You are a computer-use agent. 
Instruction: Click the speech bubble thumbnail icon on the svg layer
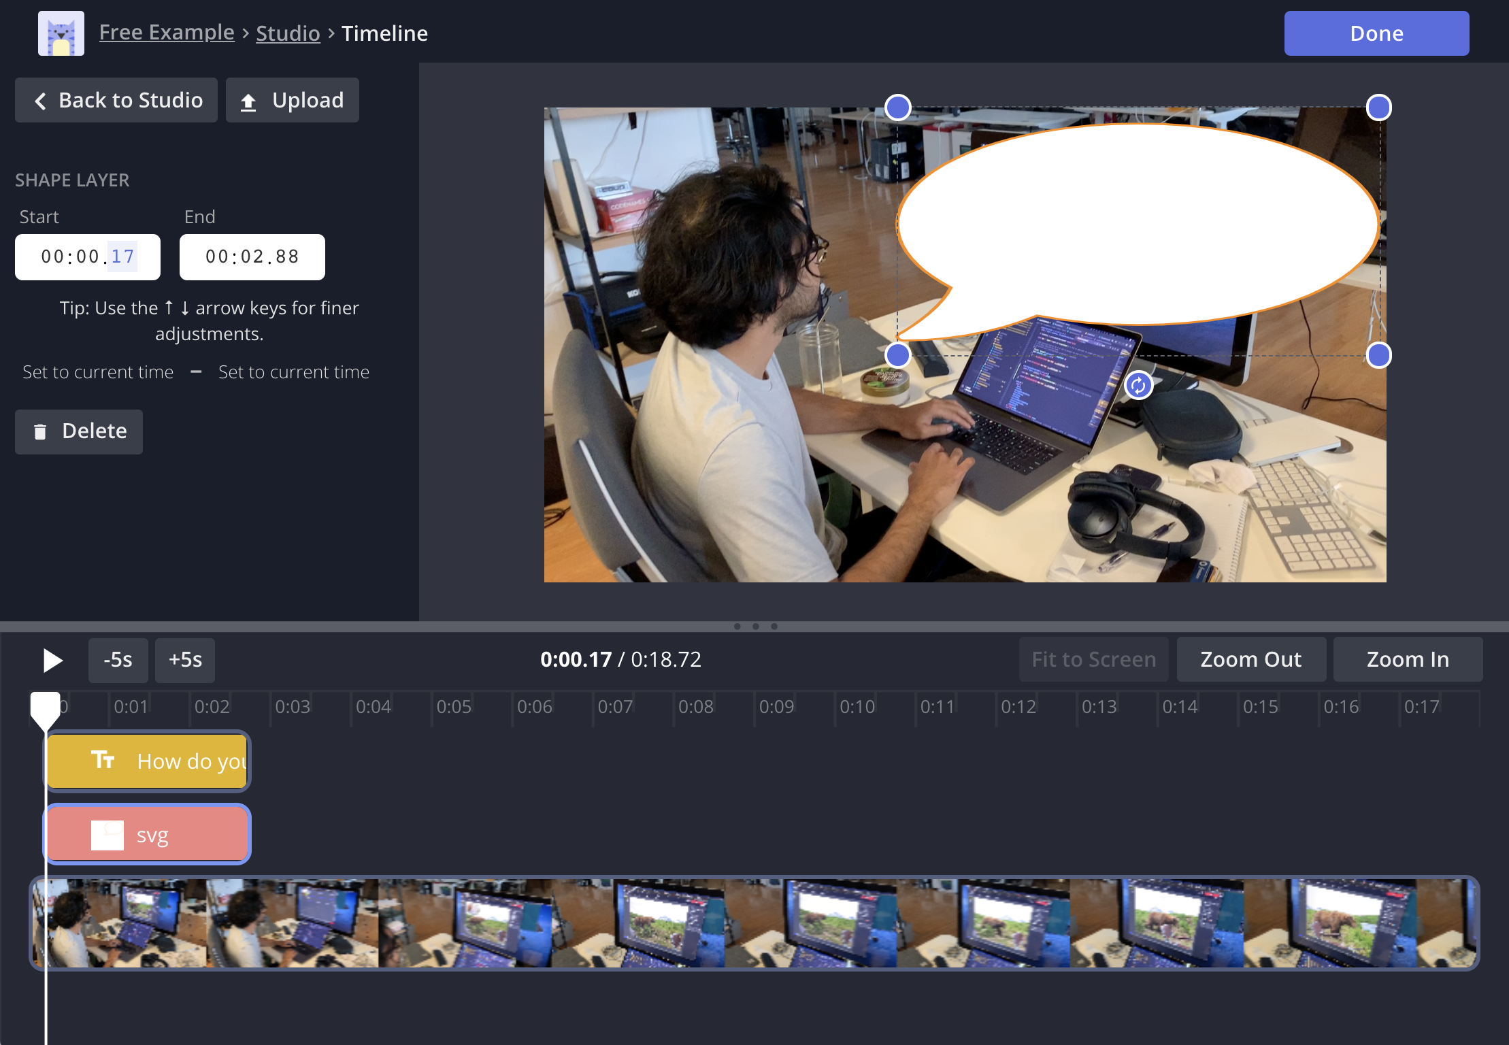(x=107, y=833)
